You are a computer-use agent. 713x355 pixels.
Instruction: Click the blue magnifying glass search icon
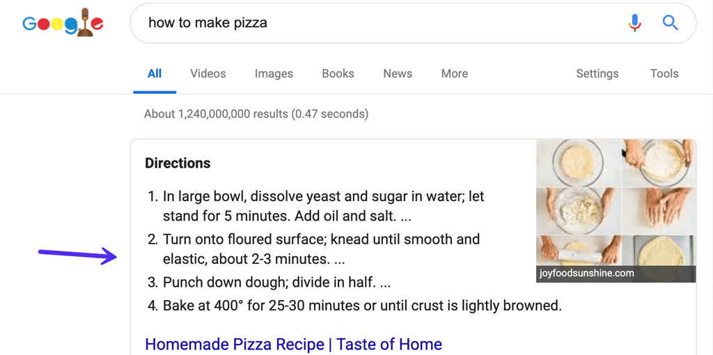671,22
